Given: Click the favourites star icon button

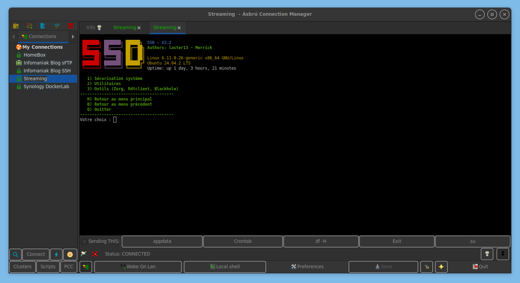Looking at the screenshot, I should click(x=70, y=255).
